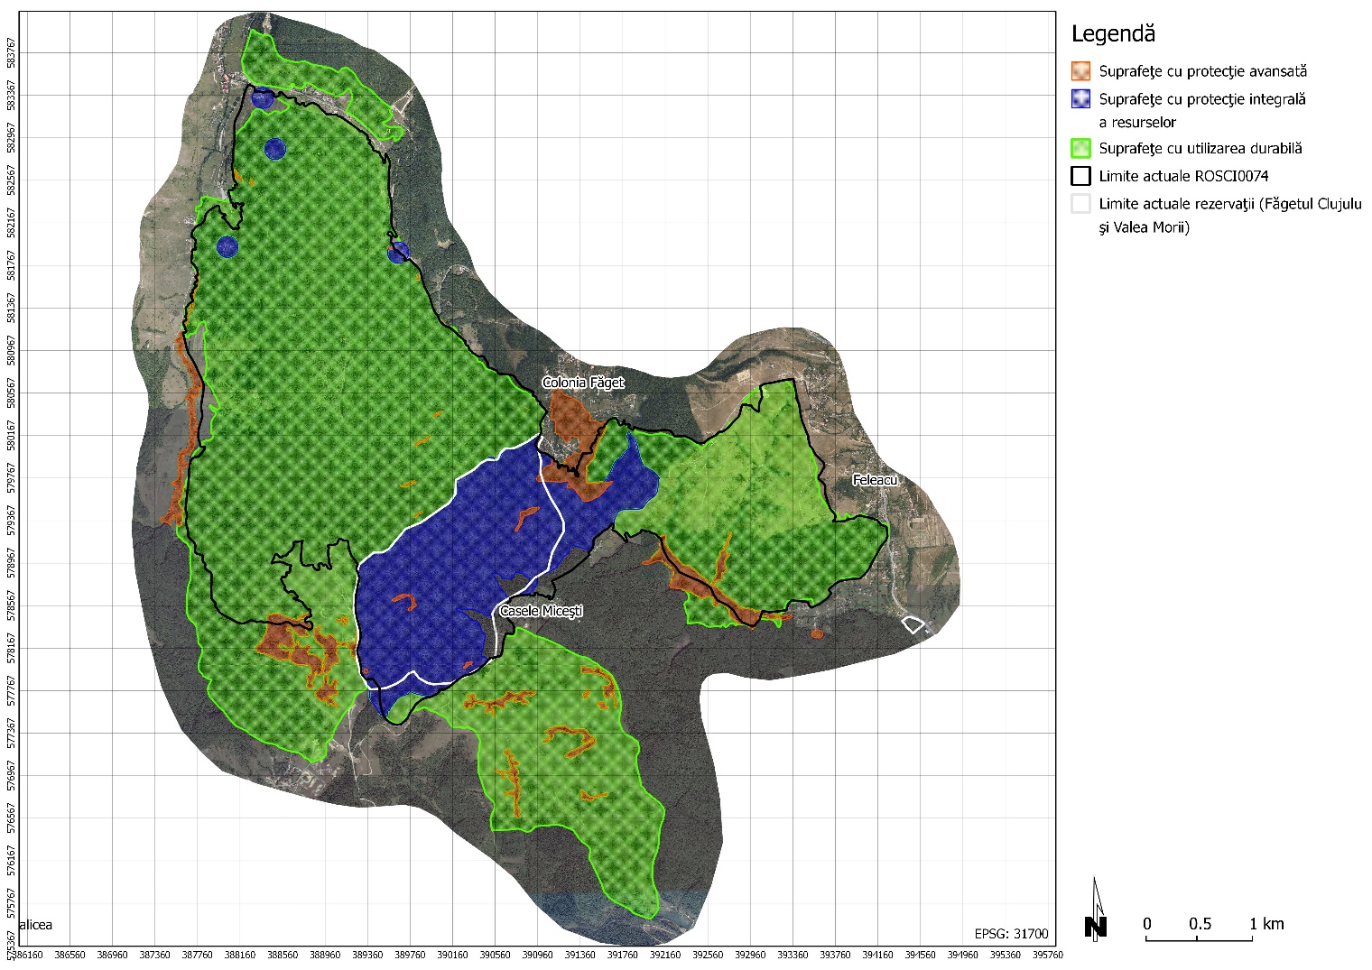Click the '578167' northing label

[x=11, y=648]
